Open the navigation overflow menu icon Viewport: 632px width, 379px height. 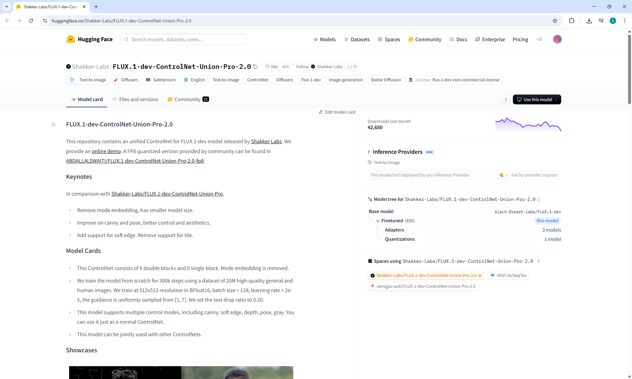tap(539, 39)
